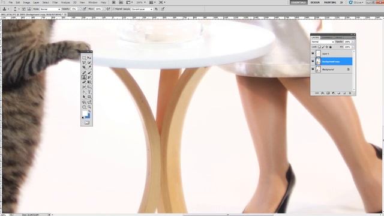
Task: Open the brush preset picker arrow
Action: (x=19, y=9)
